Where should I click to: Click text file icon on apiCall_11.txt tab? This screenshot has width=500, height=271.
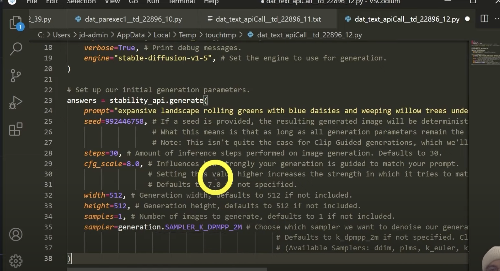pos(210,19)
